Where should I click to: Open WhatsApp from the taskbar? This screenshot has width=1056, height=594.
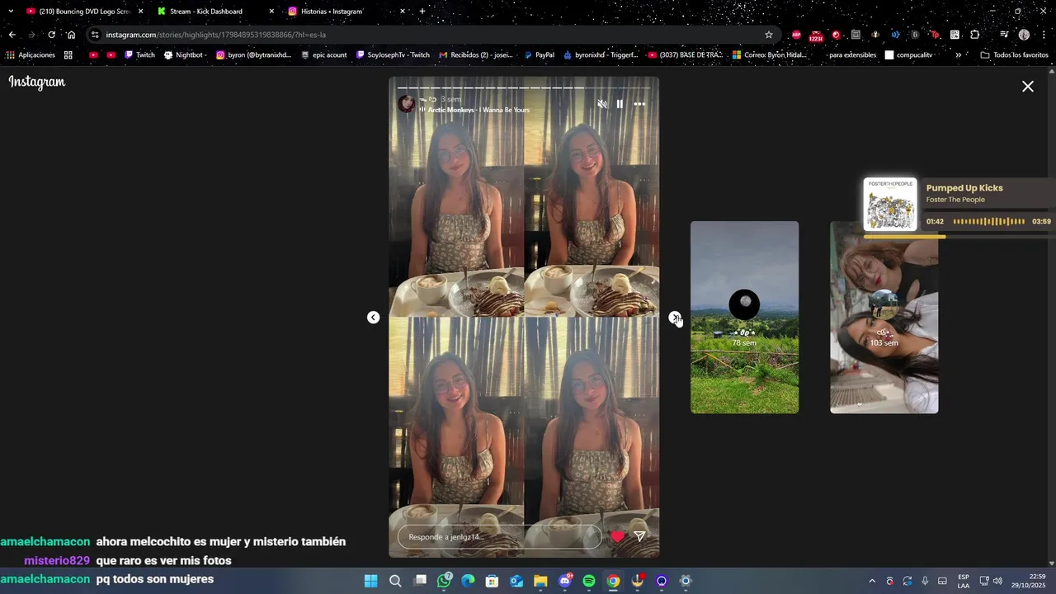pos(444,581)
